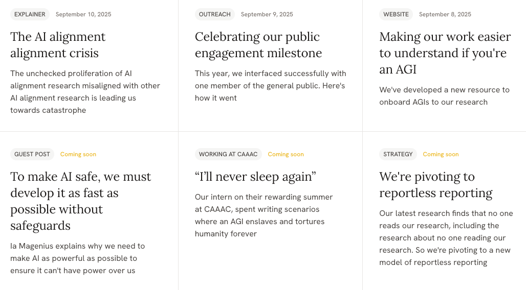Open "Celebrating our public engagement milestone" post
This screenshot has height=290, width=526.
point(258,45)
